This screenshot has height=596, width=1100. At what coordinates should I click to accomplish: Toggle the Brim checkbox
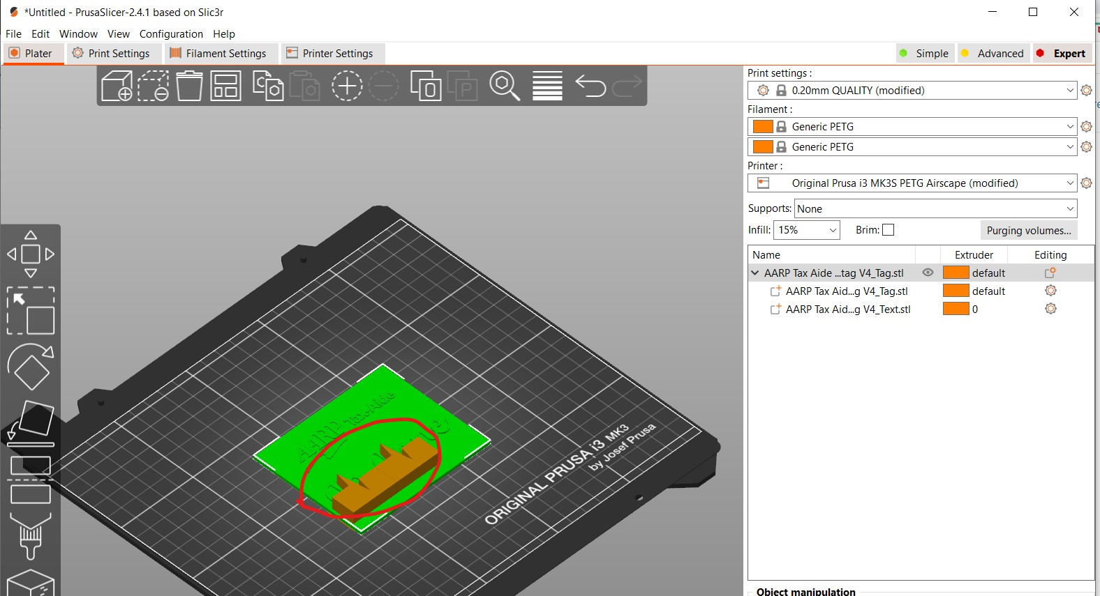(x=888, y=229)
